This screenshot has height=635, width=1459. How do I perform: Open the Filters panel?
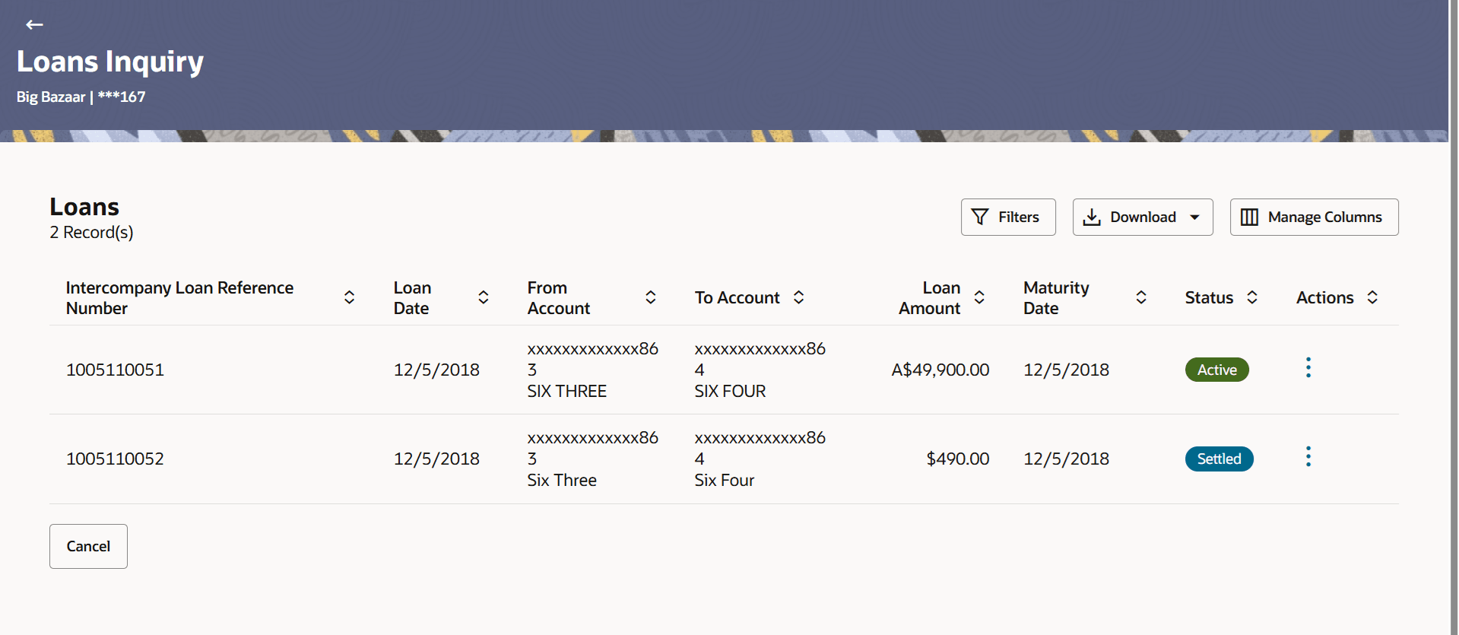point(1007,217)
